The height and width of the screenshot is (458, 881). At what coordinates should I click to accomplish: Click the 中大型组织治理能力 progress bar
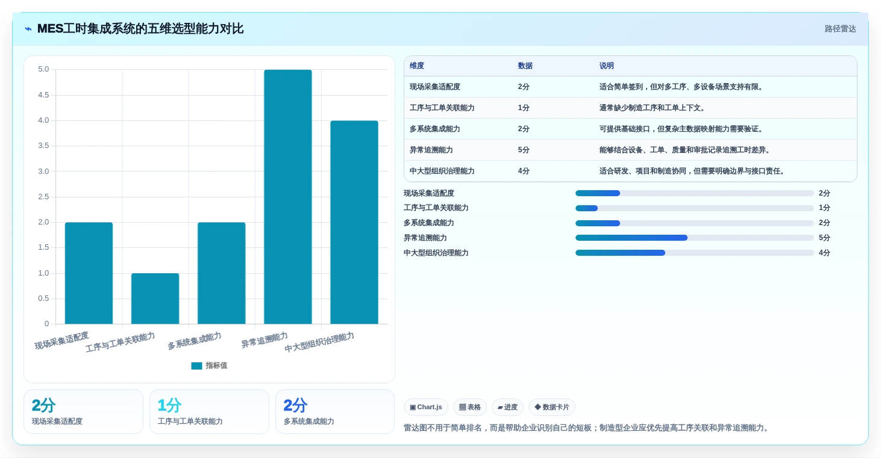(694, 253)
